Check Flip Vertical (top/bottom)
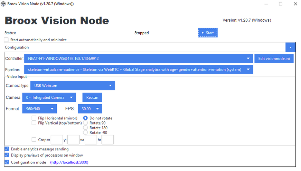Image resolution: width=301 pixels, height=171 pixels. click(34, 123)
